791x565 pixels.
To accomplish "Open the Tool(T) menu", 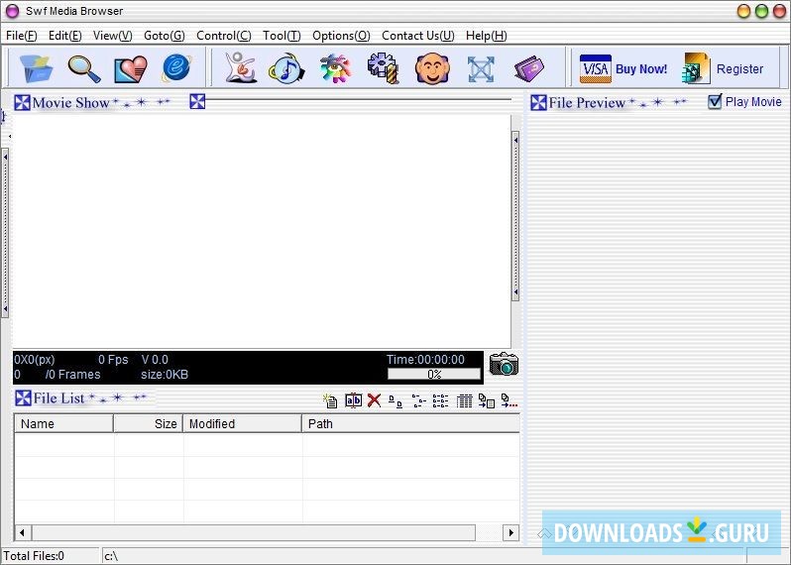I will tap(282, 36).
